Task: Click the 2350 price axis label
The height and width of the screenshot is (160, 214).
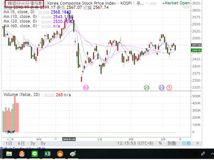Action: 196,80
